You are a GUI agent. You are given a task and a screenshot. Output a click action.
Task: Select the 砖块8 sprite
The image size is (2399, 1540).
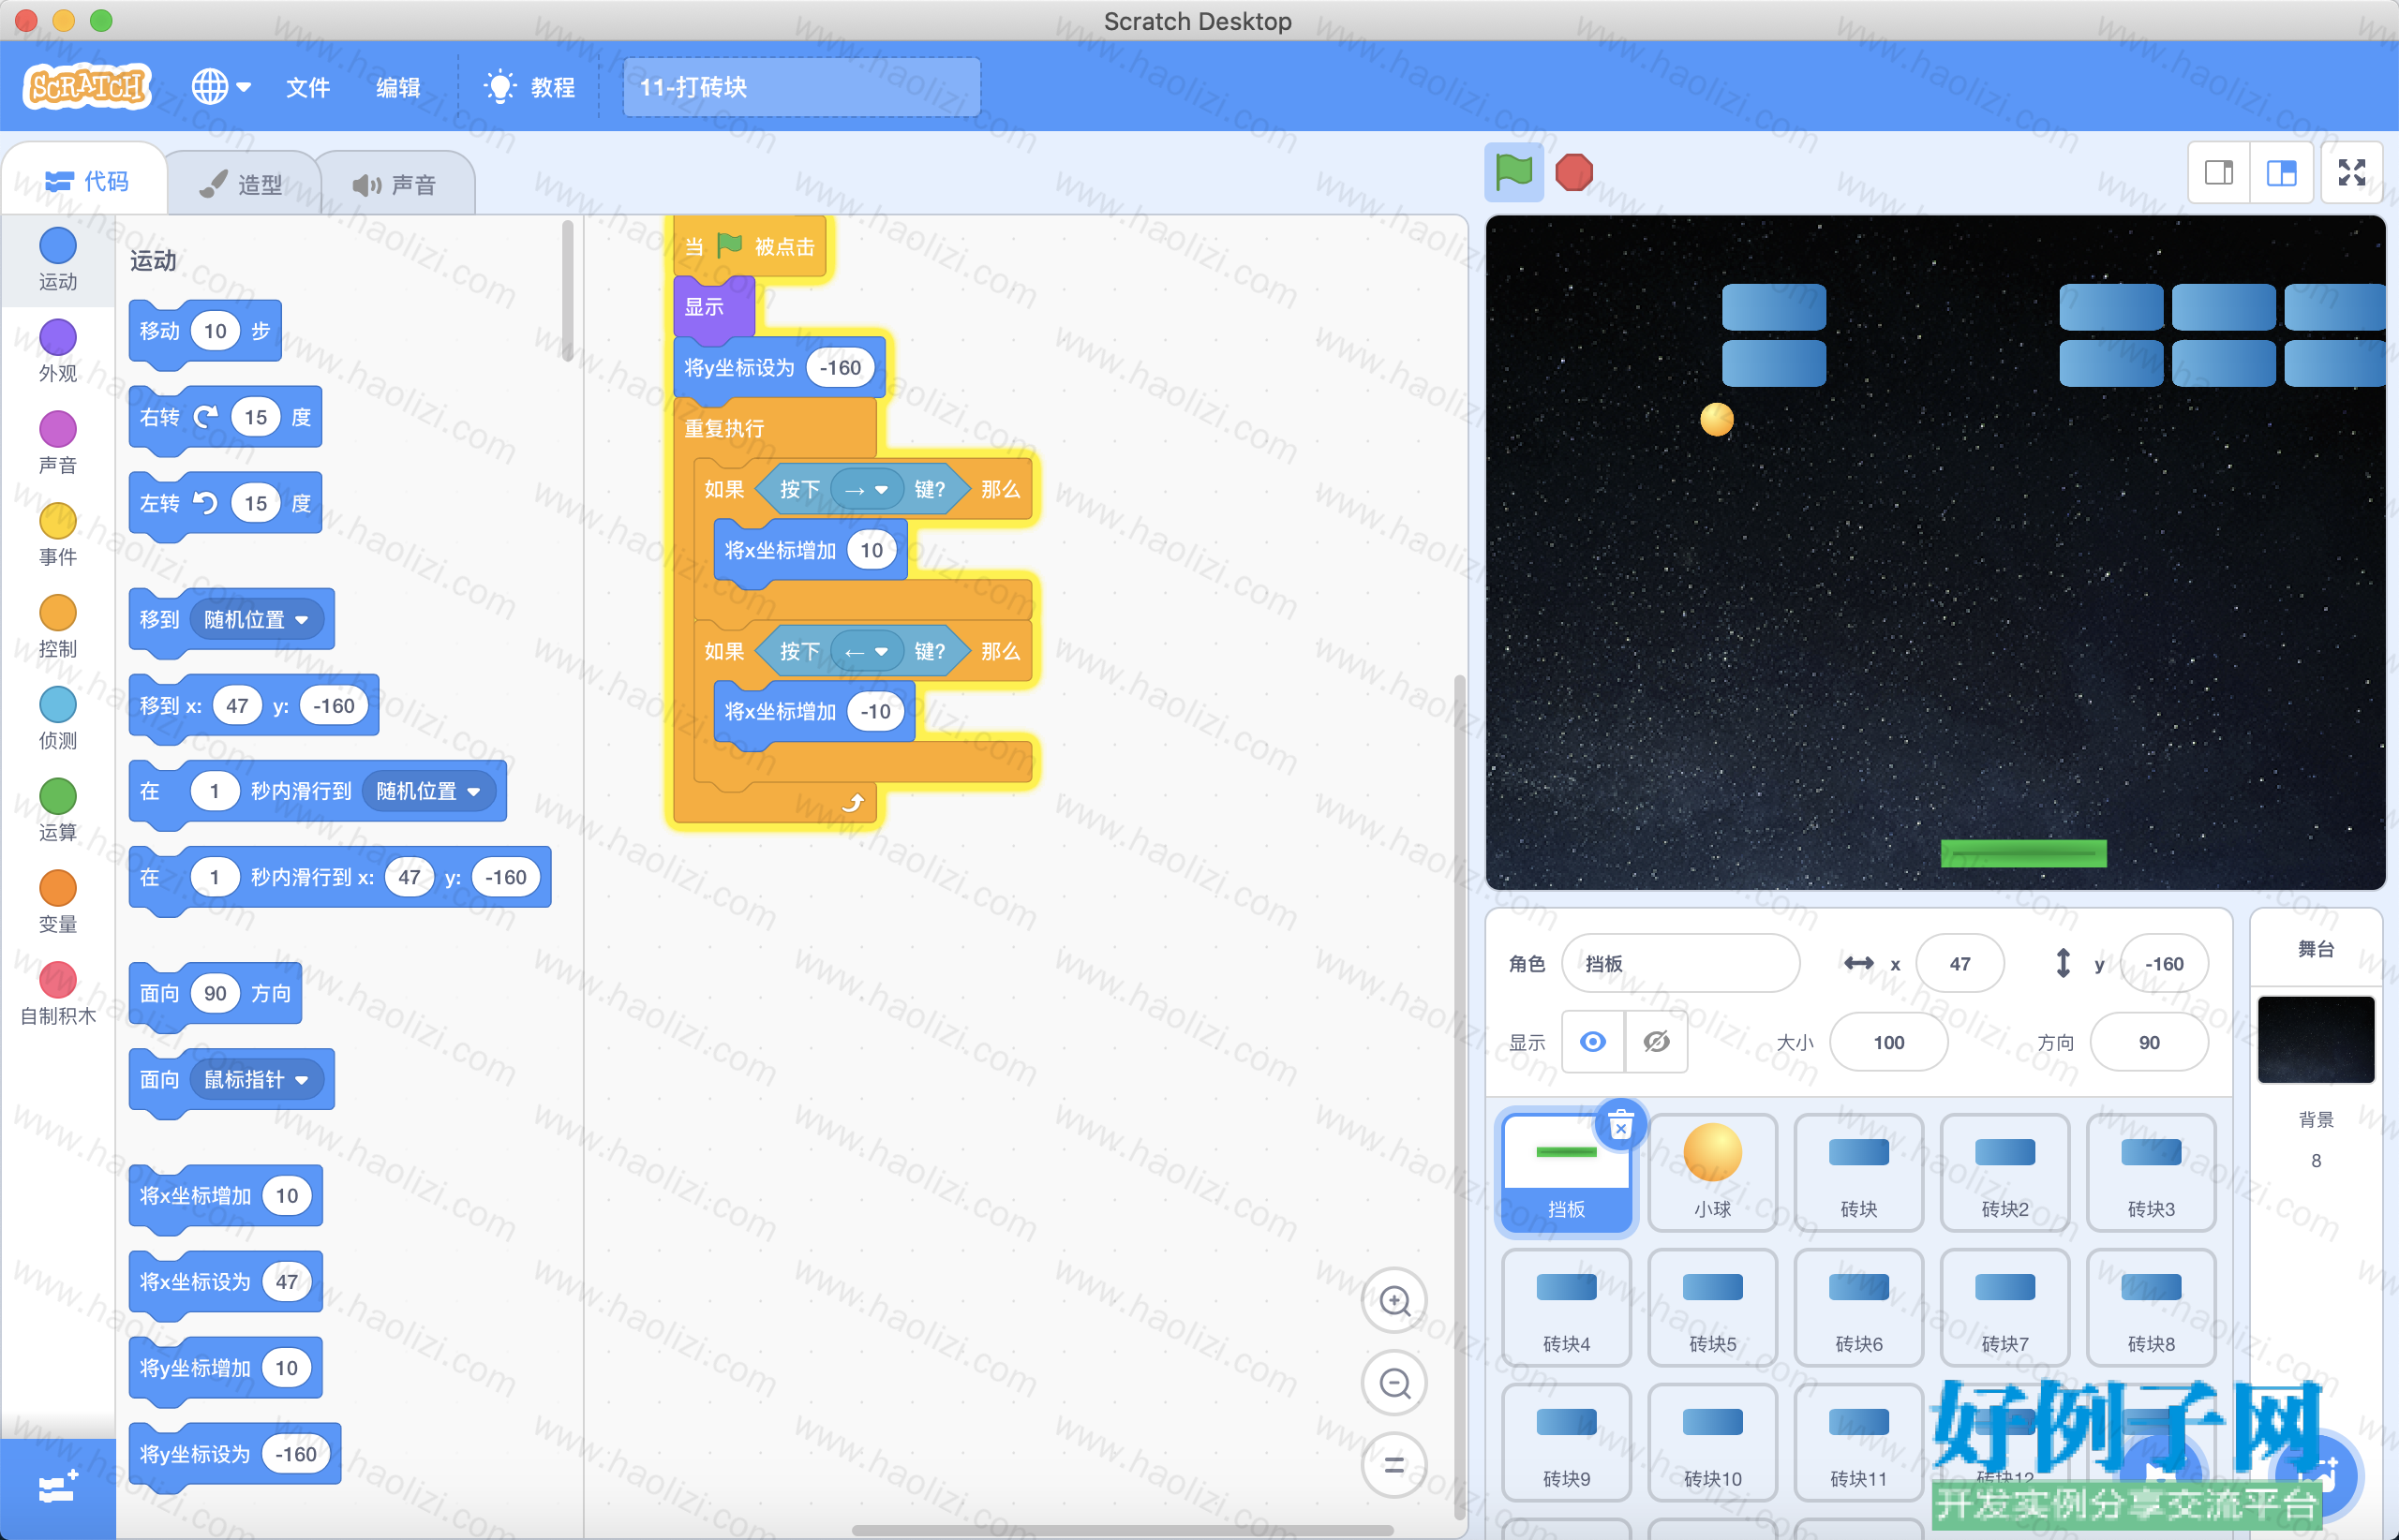pos(2151,1308)
